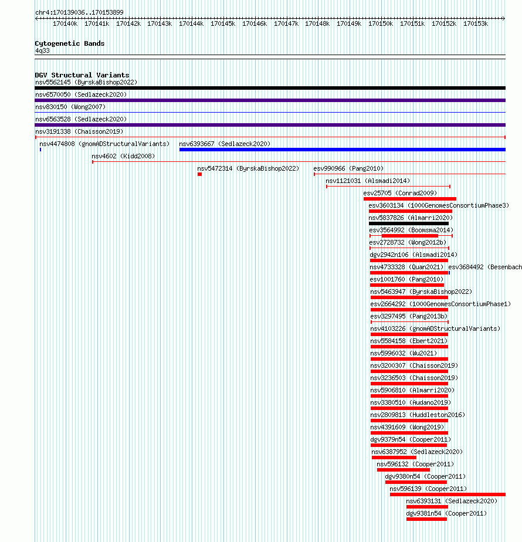This screenshot has height=542, width=522.
Task: Click the esv3564992 (Boomsma2014) label
Action: pos(411,230)
